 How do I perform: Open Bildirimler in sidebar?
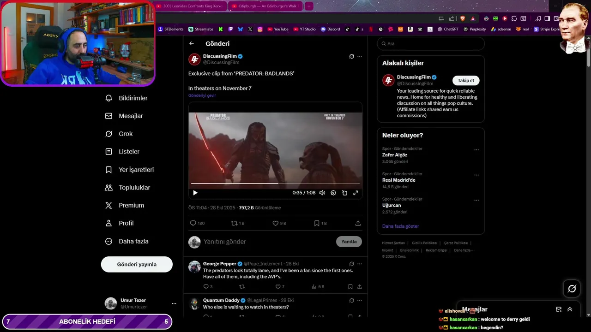(127, 98)
